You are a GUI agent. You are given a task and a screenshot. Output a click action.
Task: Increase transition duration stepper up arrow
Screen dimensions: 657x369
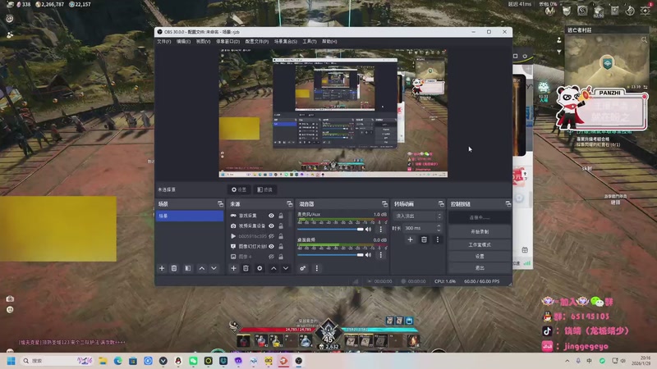(x=439, y=226)
